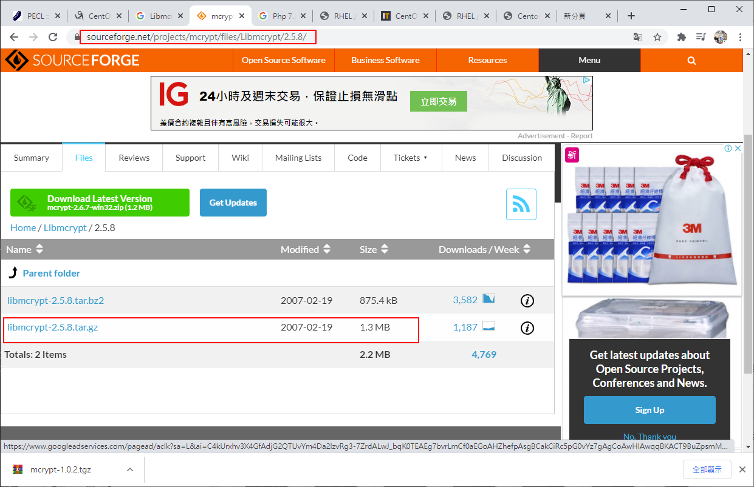Click the mcrypt-1.0.2.tgz file icon
Screen dimensions: 754x487
(18, 469)
